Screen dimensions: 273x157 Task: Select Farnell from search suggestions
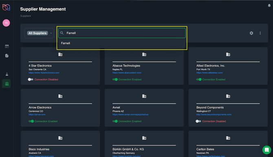pos(122,43)
